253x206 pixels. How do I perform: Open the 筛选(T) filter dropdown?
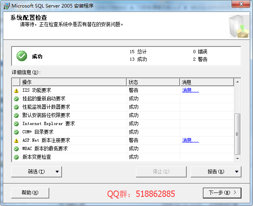[37, 172]
